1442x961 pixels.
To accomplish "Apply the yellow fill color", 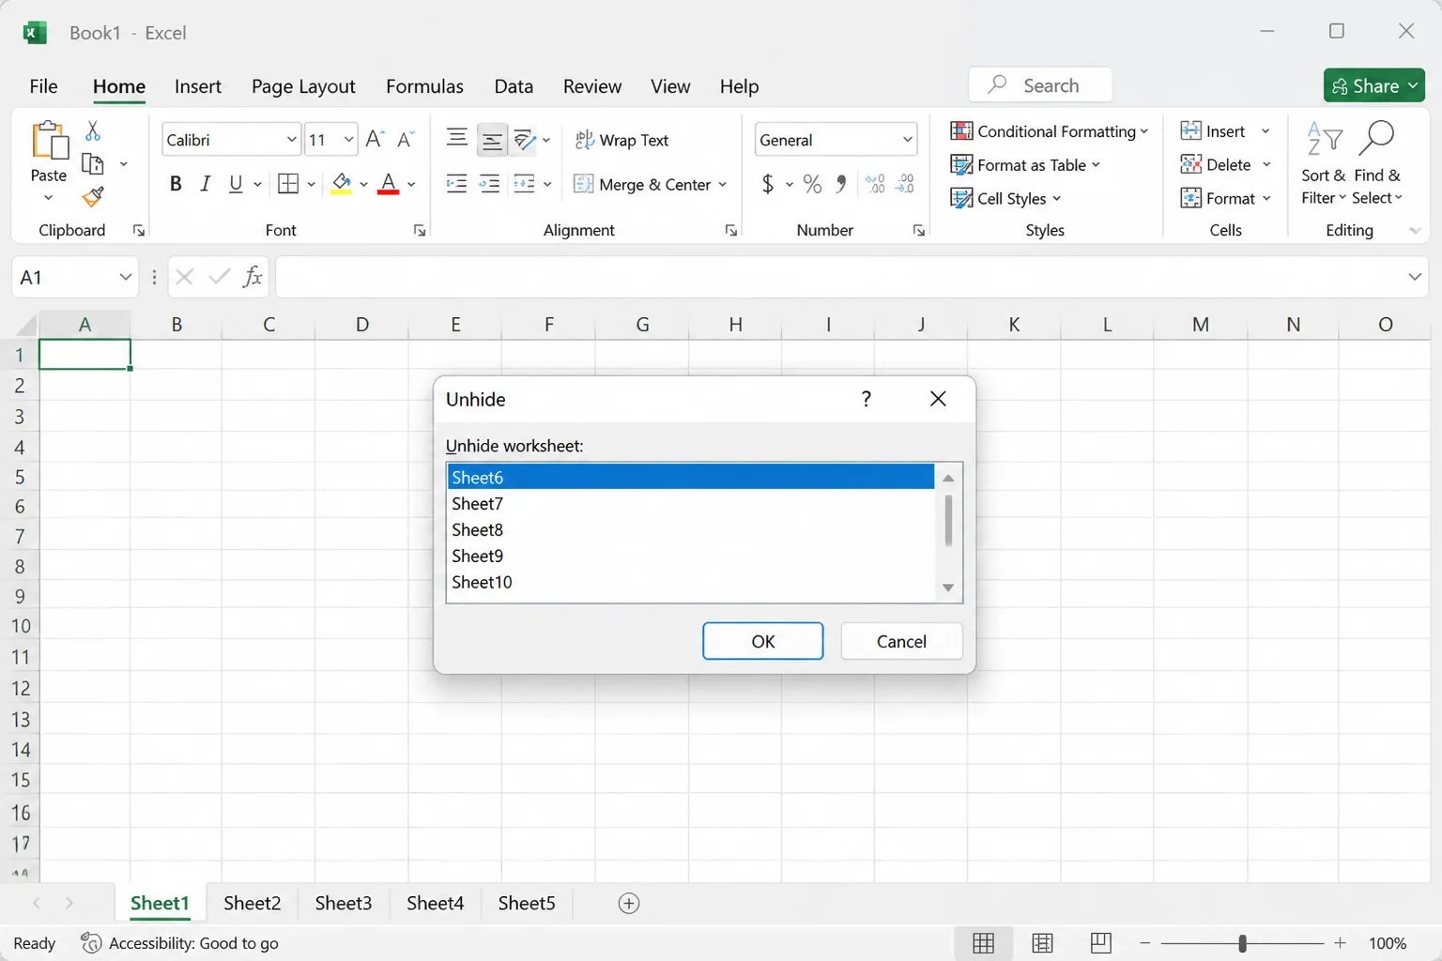I will tap(342, 184).
